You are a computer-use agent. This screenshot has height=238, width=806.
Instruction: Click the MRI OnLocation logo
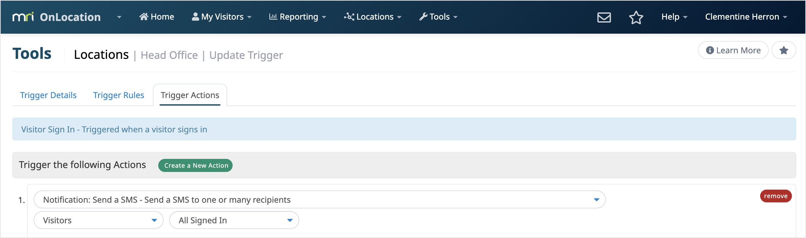[x=56, y=17]
